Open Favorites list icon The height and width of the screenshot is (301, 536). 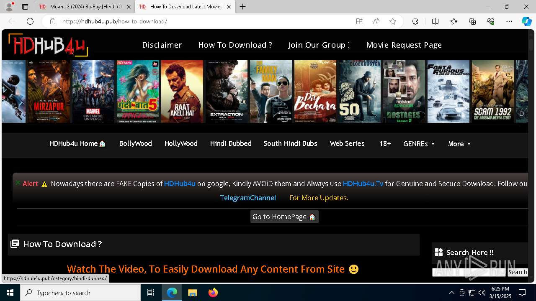coord(454,21)
